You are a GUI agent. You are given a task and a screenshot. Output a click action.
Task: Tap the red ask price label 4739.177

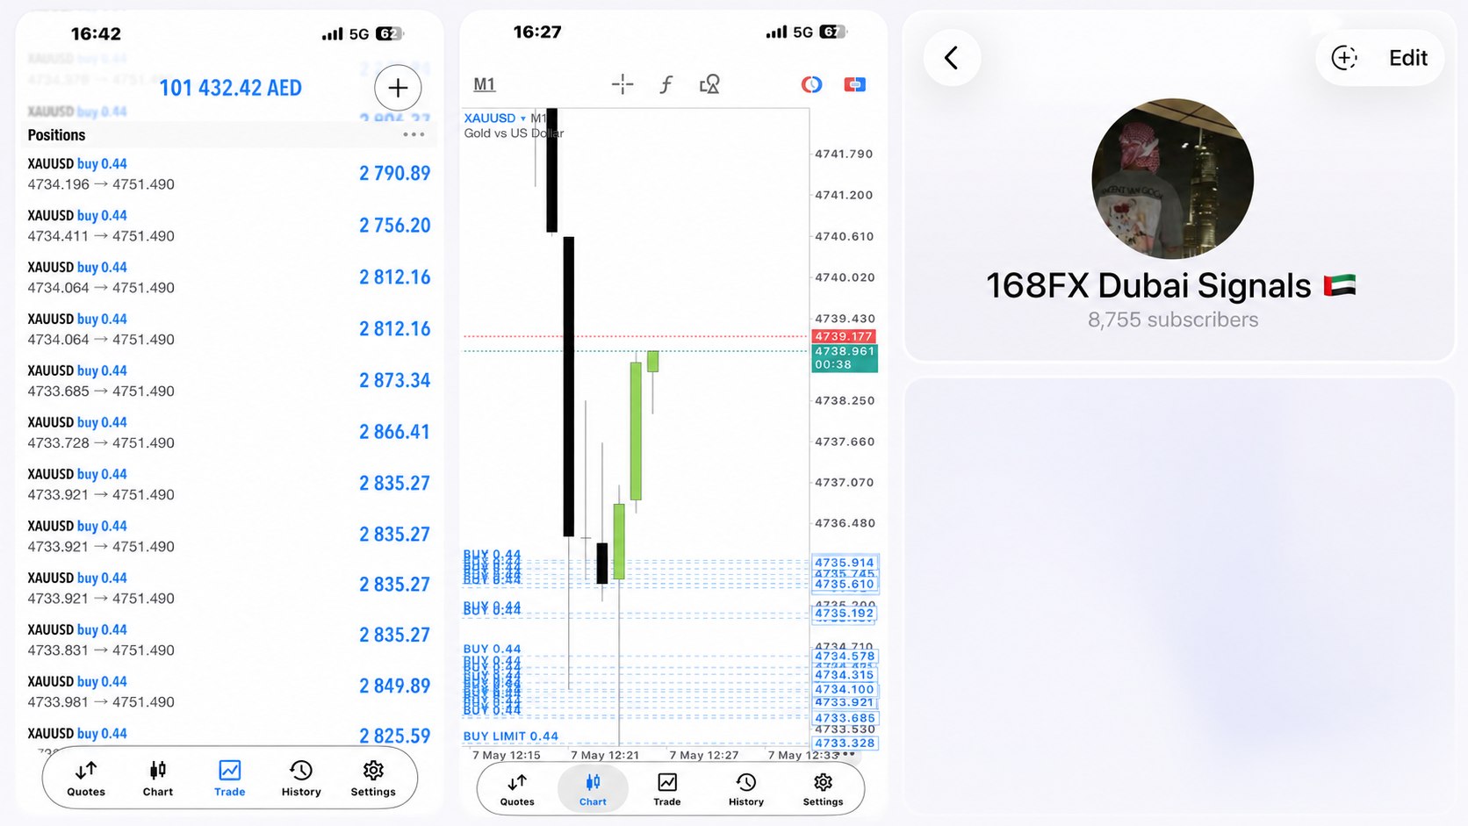pyautogui.click(x=844, y=336)
